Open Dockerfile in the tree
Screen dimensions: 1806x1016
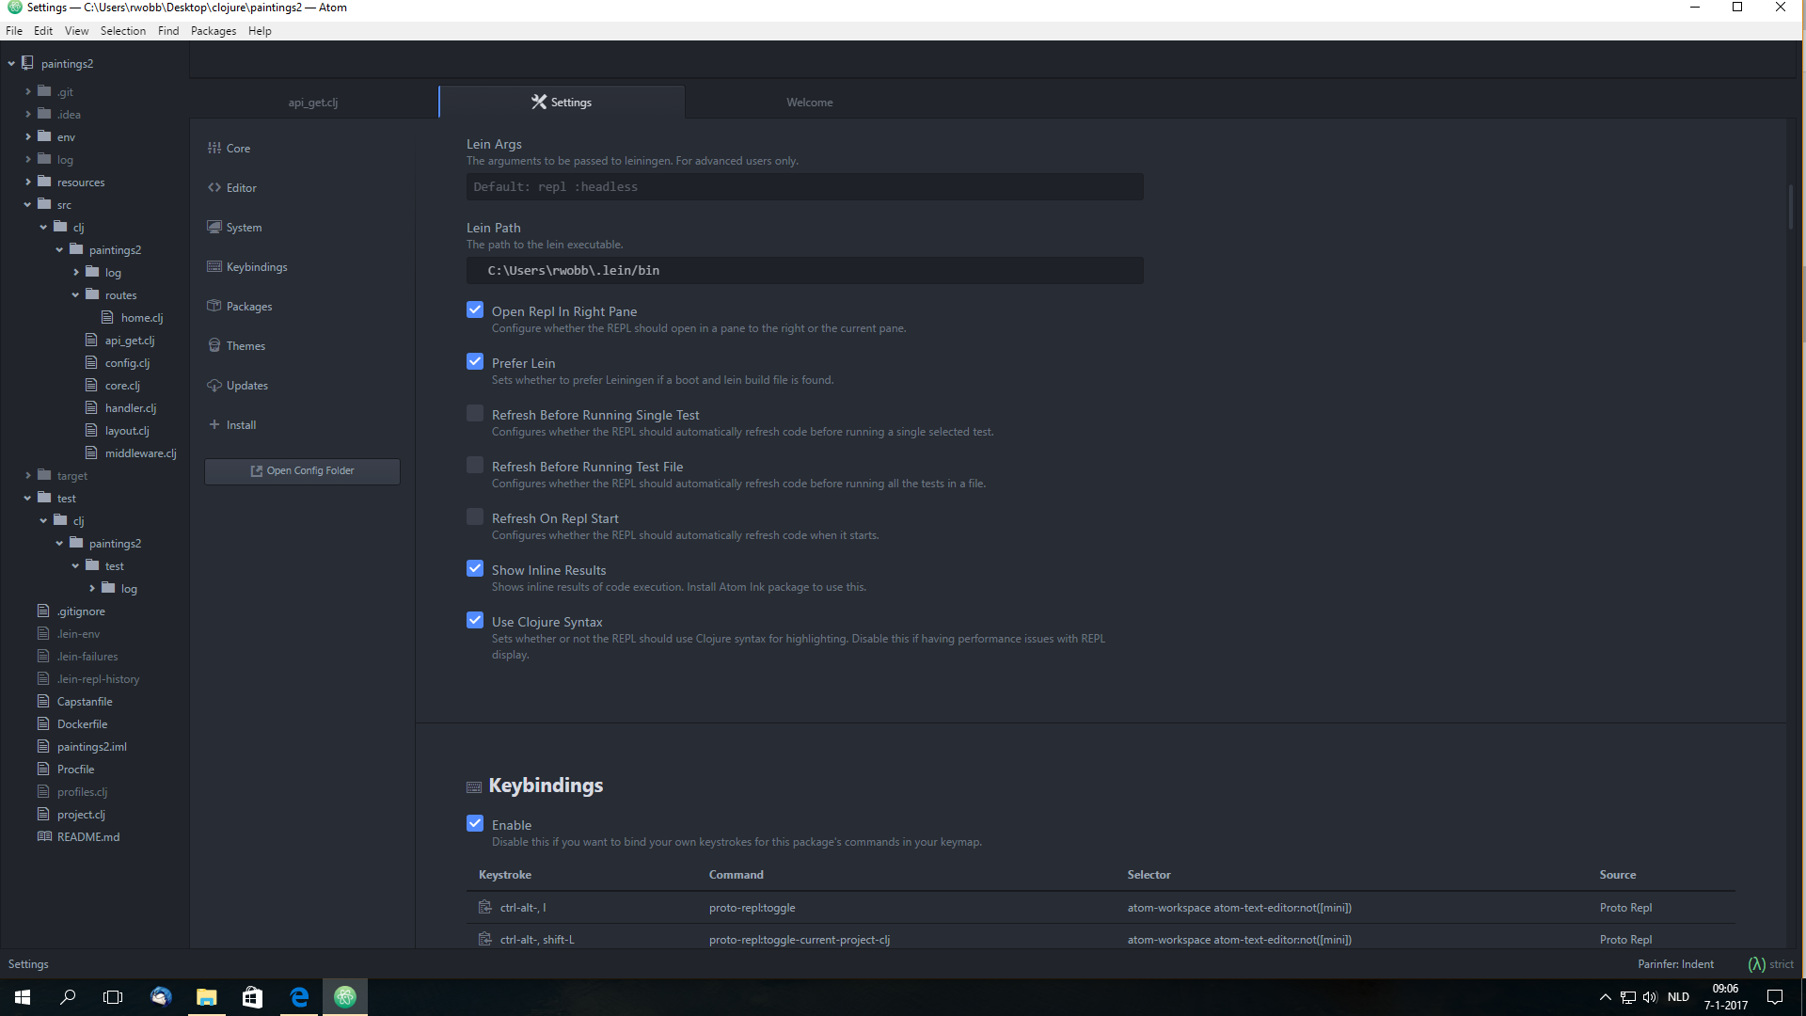pos(82,723)
